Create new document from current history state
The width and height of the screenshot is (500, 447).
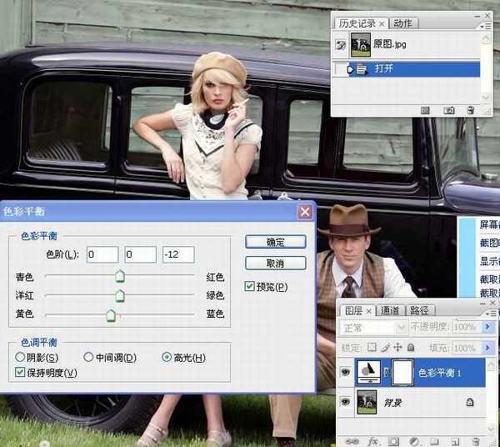click(425, 110)
